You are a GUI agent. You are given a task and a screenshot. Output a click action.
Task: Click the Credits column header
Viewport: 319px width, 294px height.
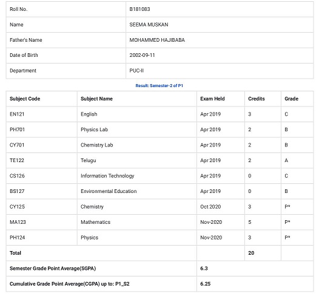coord(257,99)
